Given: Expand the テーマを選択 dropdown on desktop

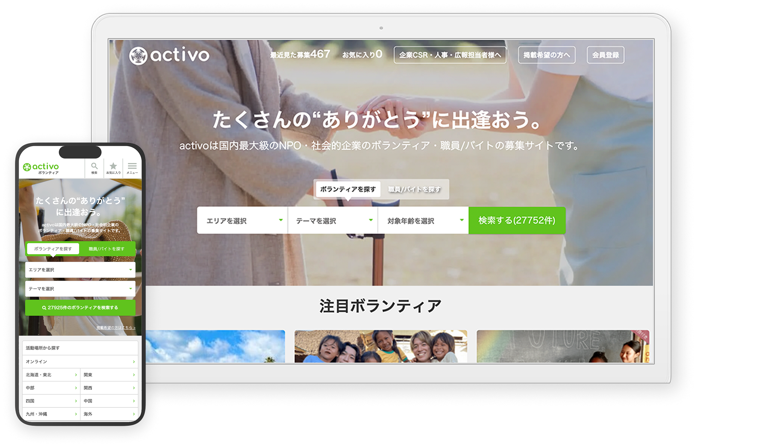Looking at the screenshot, I should 332,221.
